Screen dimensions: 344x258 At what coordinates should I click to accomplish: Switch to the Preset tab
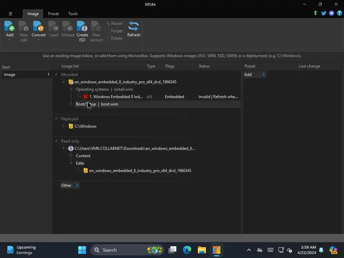coord(53,13)
